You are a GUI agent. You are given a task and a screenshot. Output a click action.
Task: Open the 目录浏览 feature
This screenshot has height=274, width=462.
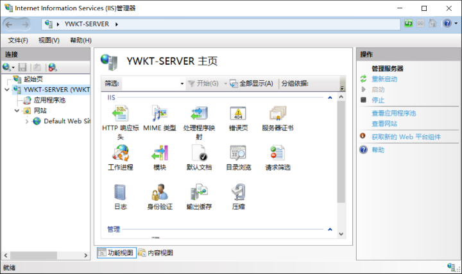click(238, 158)
